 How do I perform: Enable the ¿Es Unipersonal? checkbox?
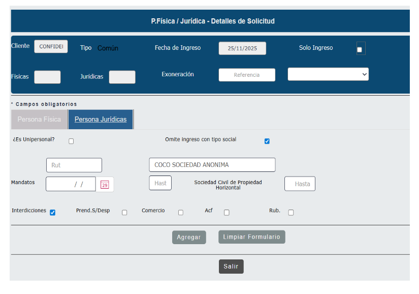71,141
